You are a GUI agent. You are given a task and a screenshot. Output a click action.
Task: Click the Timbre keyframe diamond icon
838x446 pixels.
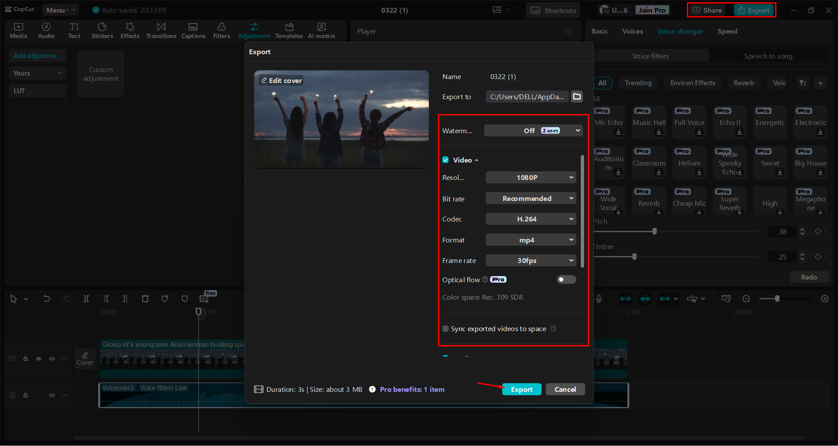pos(818,257)
